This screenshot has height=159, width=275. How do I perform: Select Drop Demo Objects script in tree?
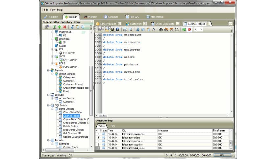[73, 130]
